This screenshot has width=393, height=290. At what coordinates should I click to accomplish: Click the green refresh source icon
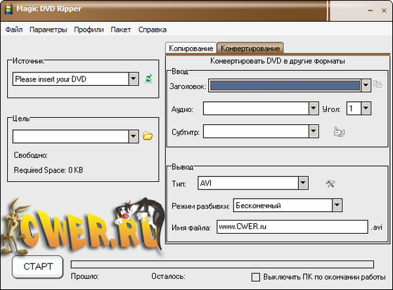pos(148,79)
